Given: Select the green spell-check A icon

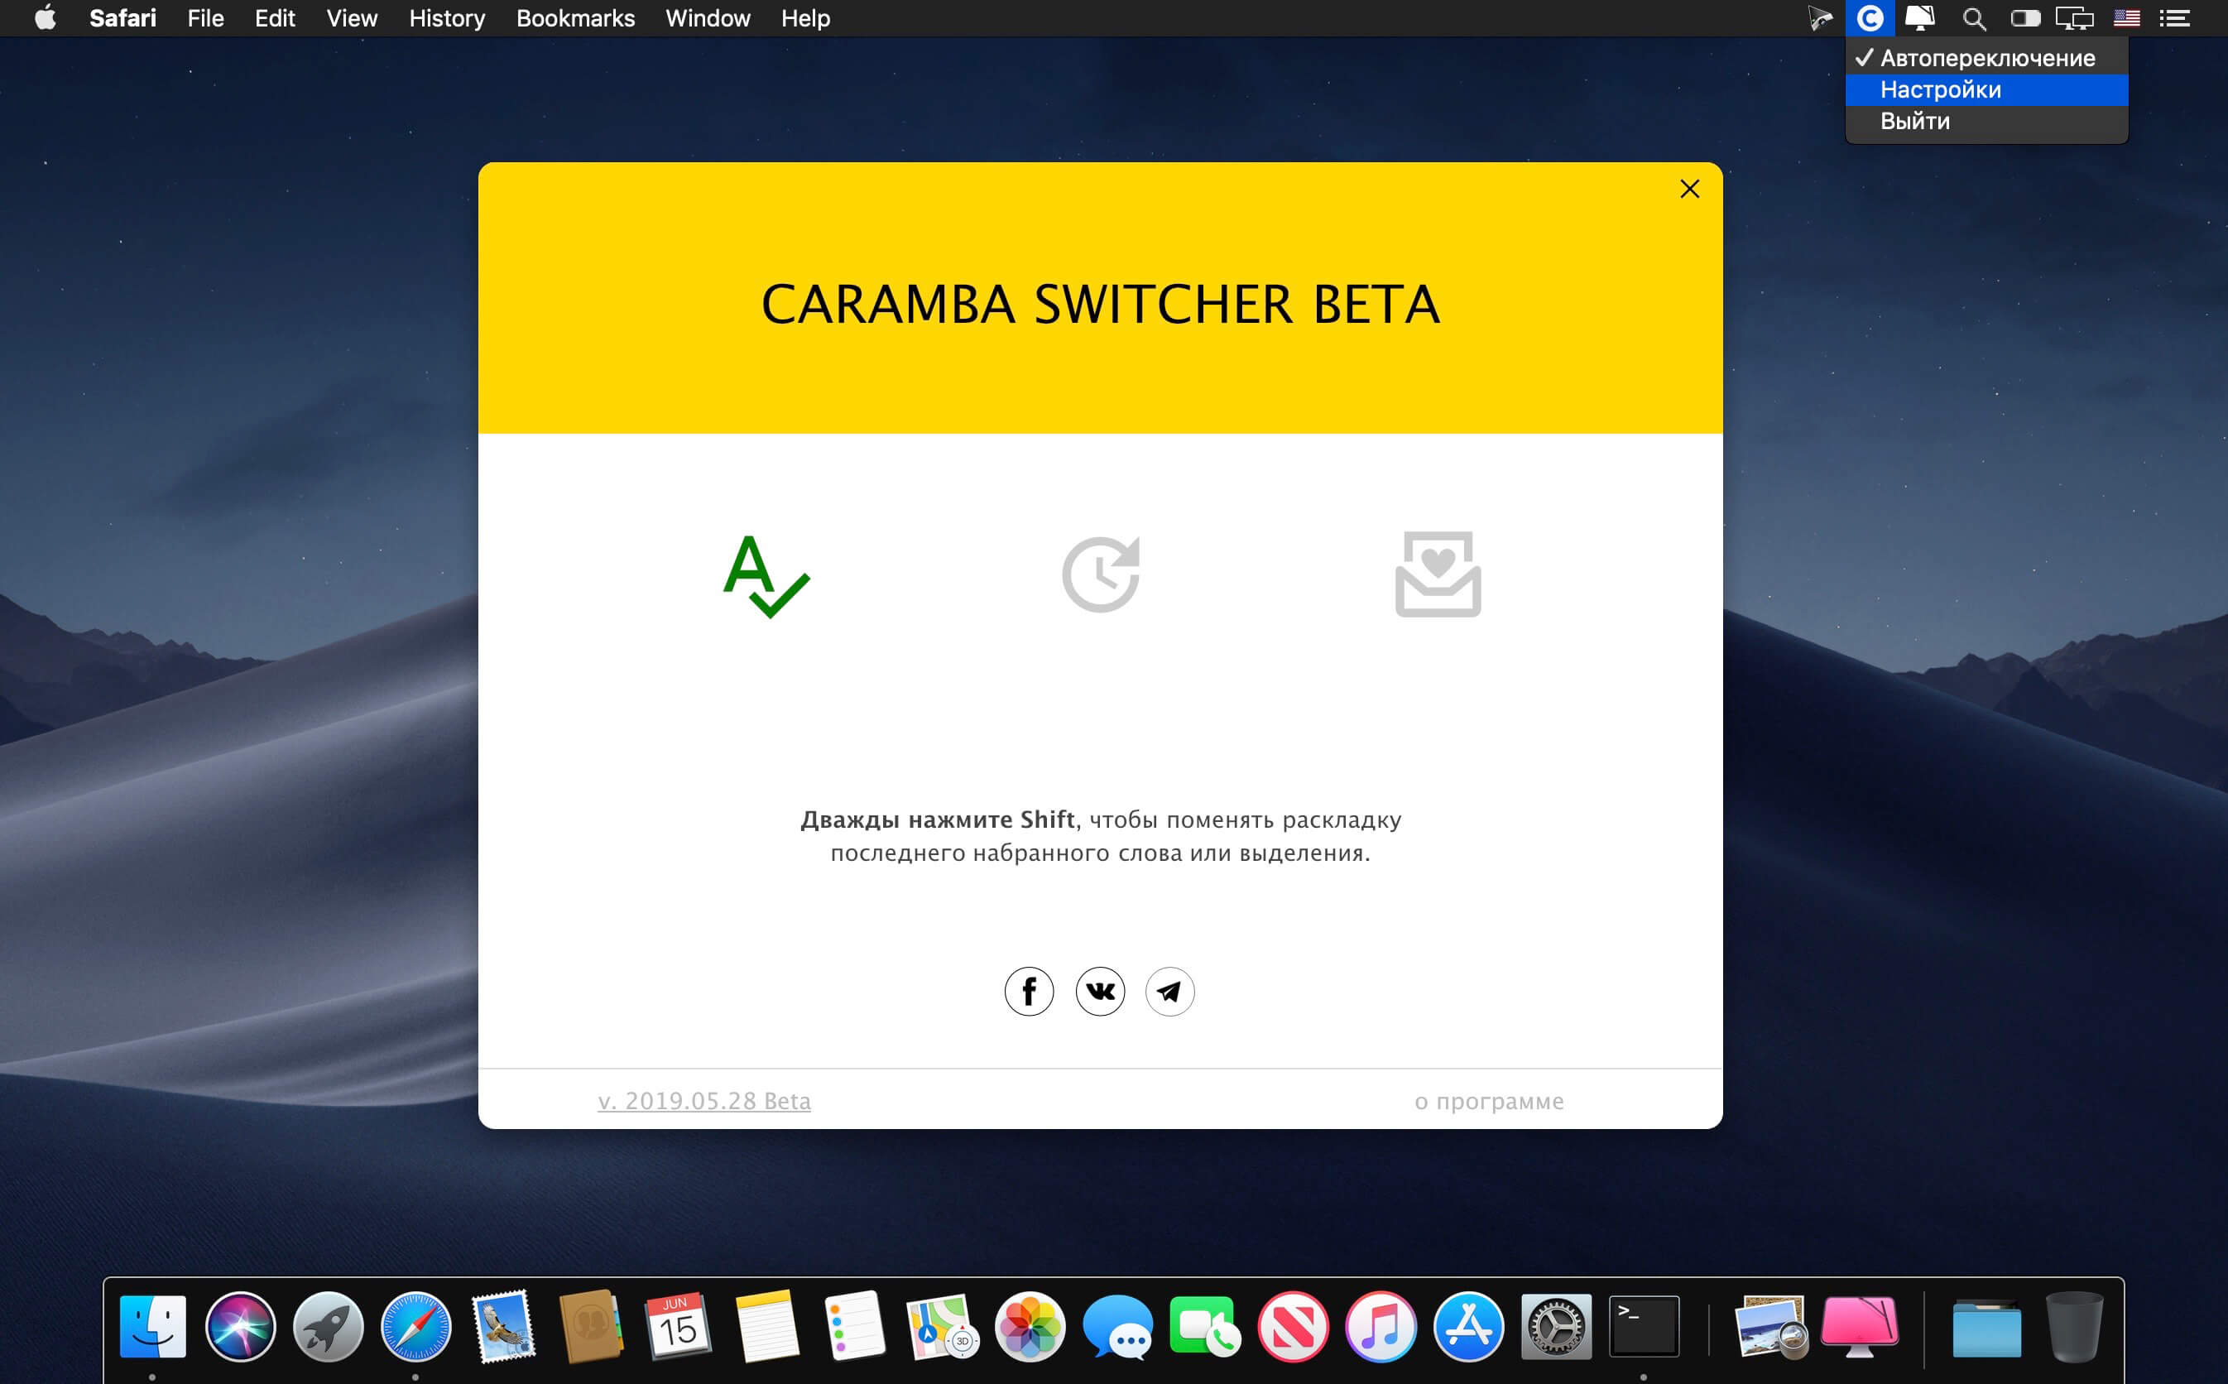Looking at the screenshot, I should coord(766,576).
